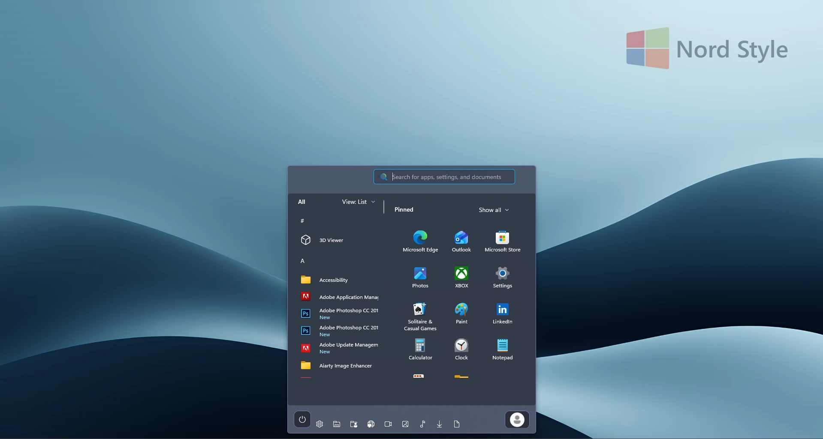The width and height of the screenshot is (823, 439).
Task: Launch Calculator pinned app
Action: pyautogui.click(x=420, y=349)
